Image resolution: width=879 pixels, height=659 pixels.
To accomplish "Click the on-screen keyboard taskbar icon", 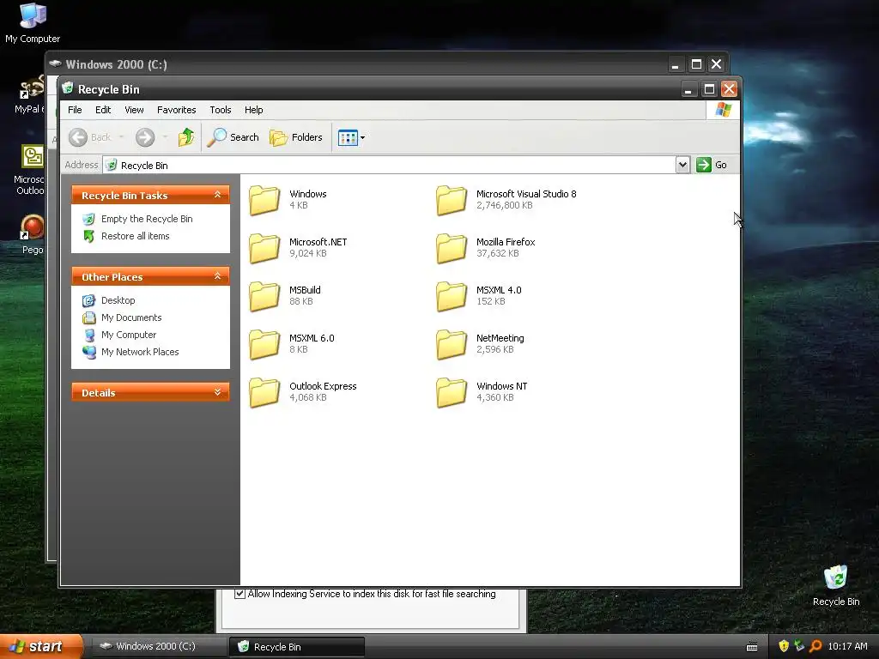I will [752, 647].
